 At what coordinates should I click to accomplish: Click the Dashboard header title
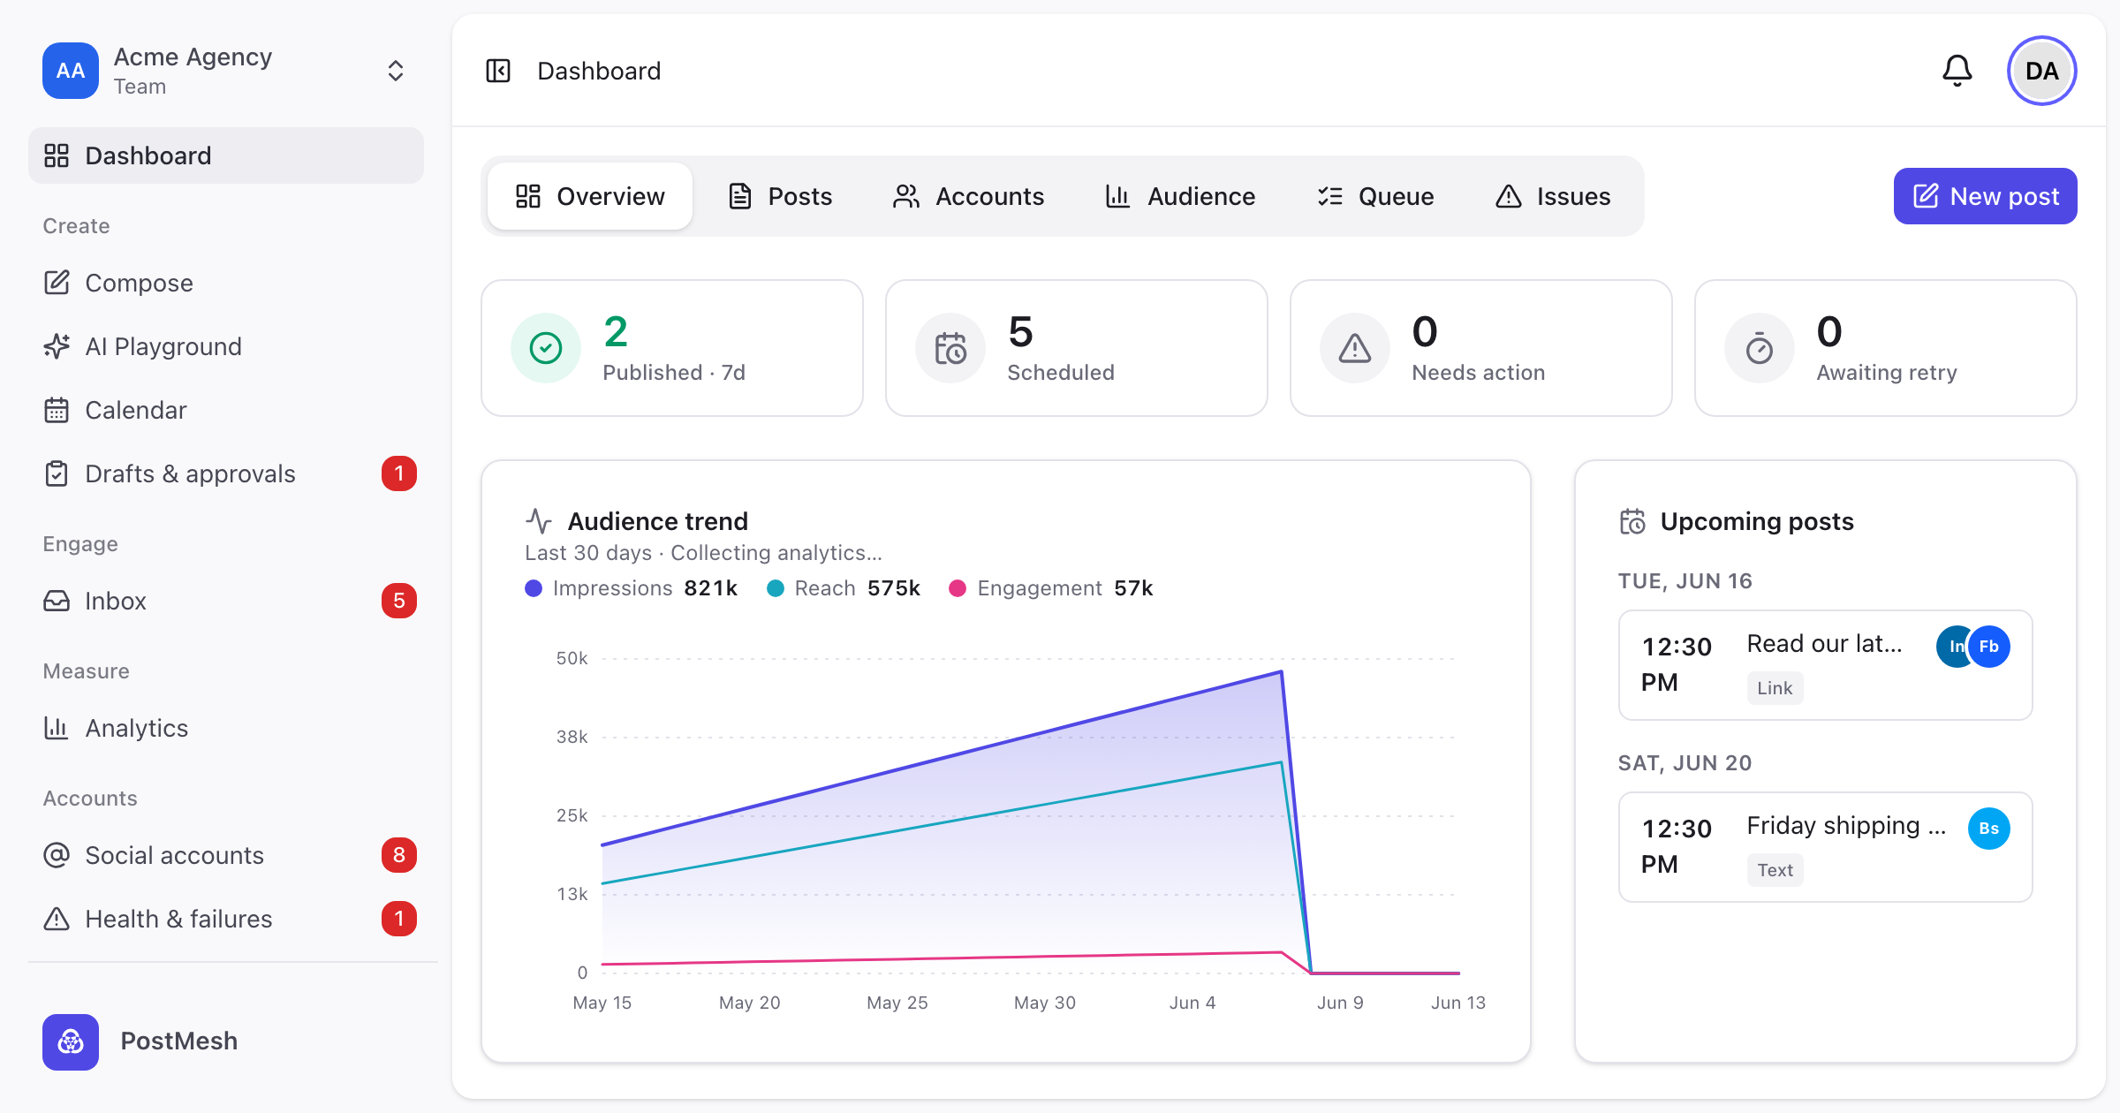(599, 71)
